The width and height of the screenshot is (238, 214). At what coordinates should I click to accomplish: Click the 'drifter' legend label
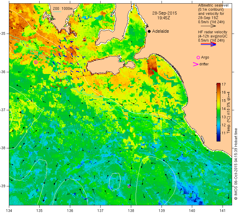pos(204,64)
